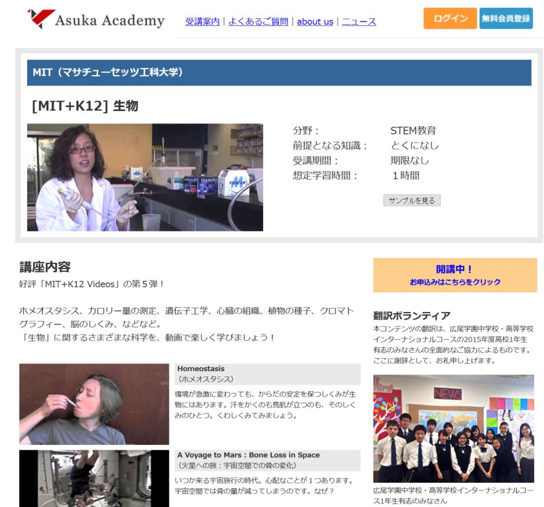Open the よくあるご質問 link
Screen dimensions: 544x507
click(x=258, y=21)
